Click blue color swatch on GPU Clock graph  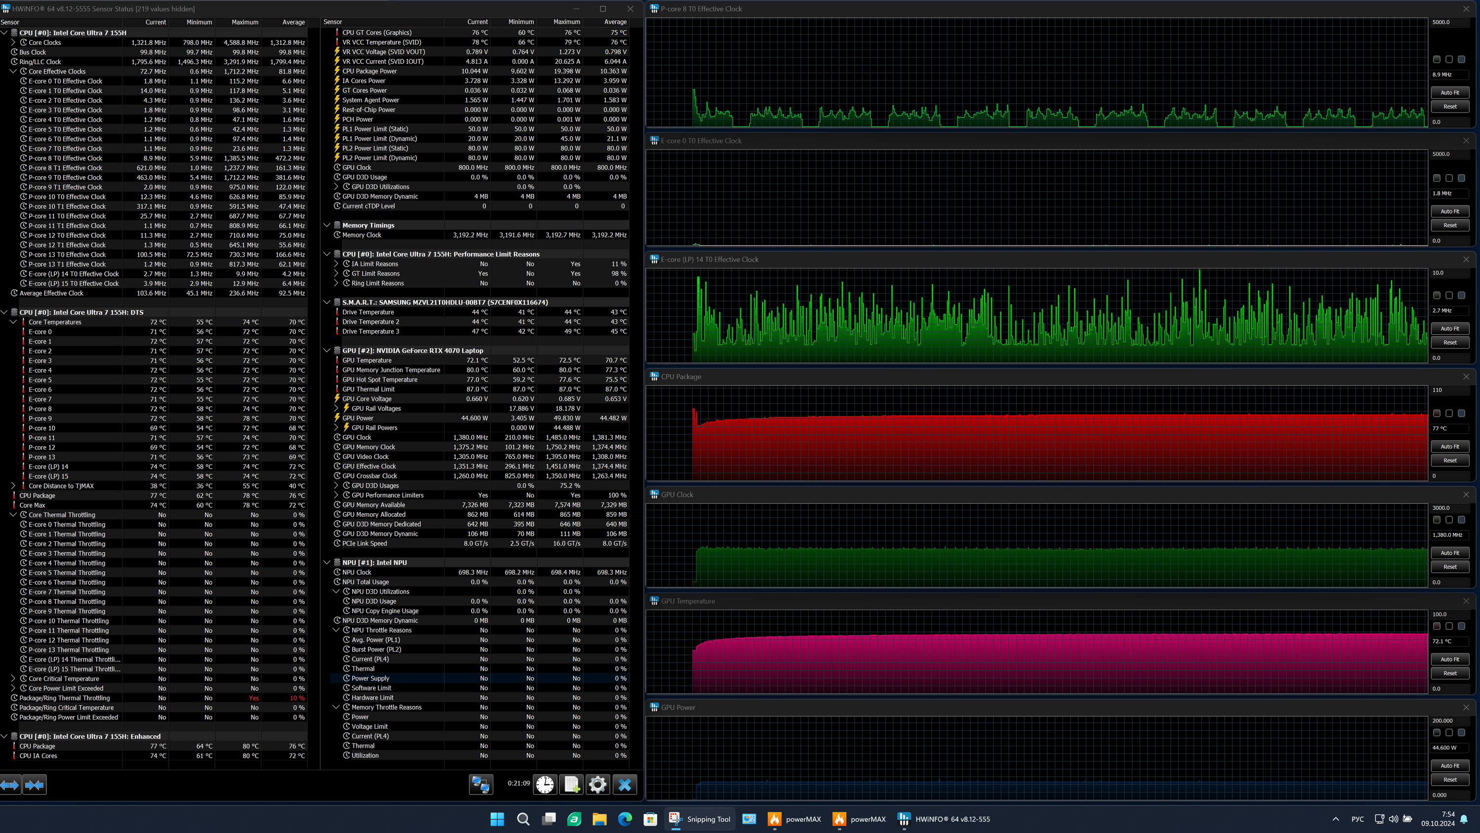point(1461,520)
